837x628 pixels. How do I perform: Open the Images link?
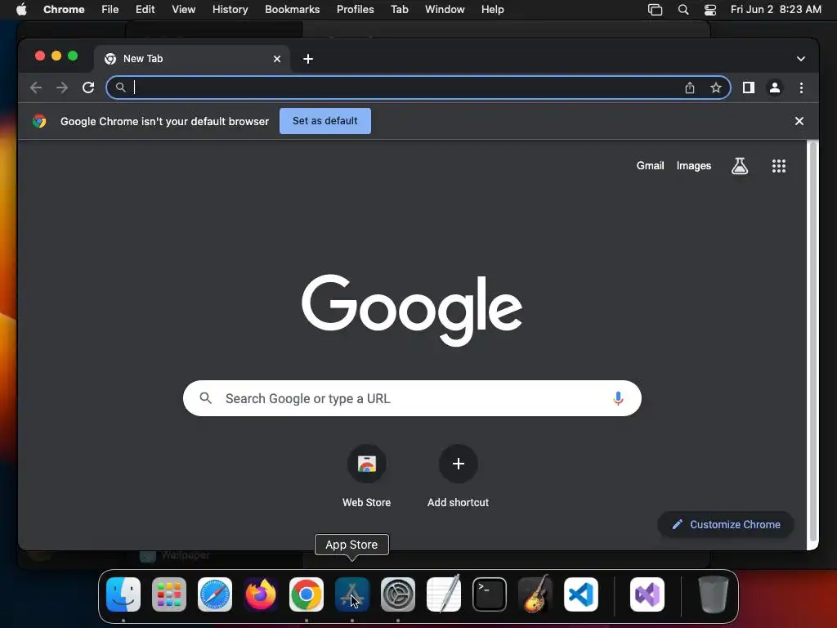coord(693,165)
